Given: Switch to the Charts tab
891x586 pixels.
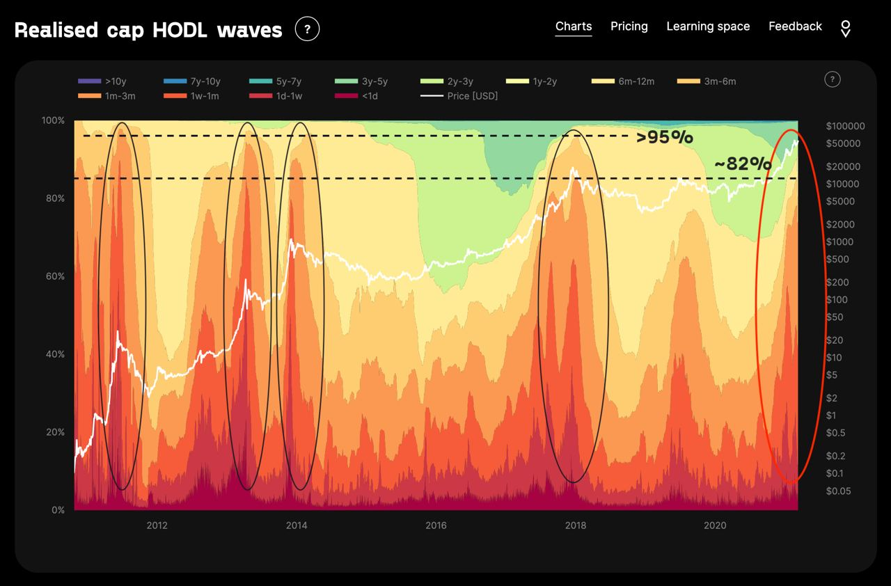Looking at the screenshot, I should [574, 26].
